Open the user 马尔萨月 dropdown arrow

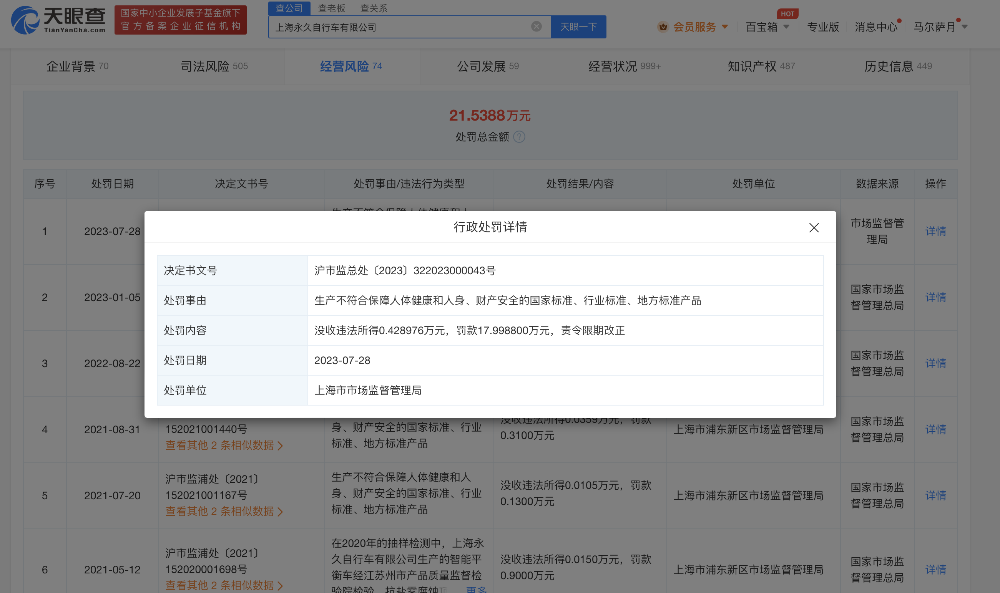[x=964, y=27]
